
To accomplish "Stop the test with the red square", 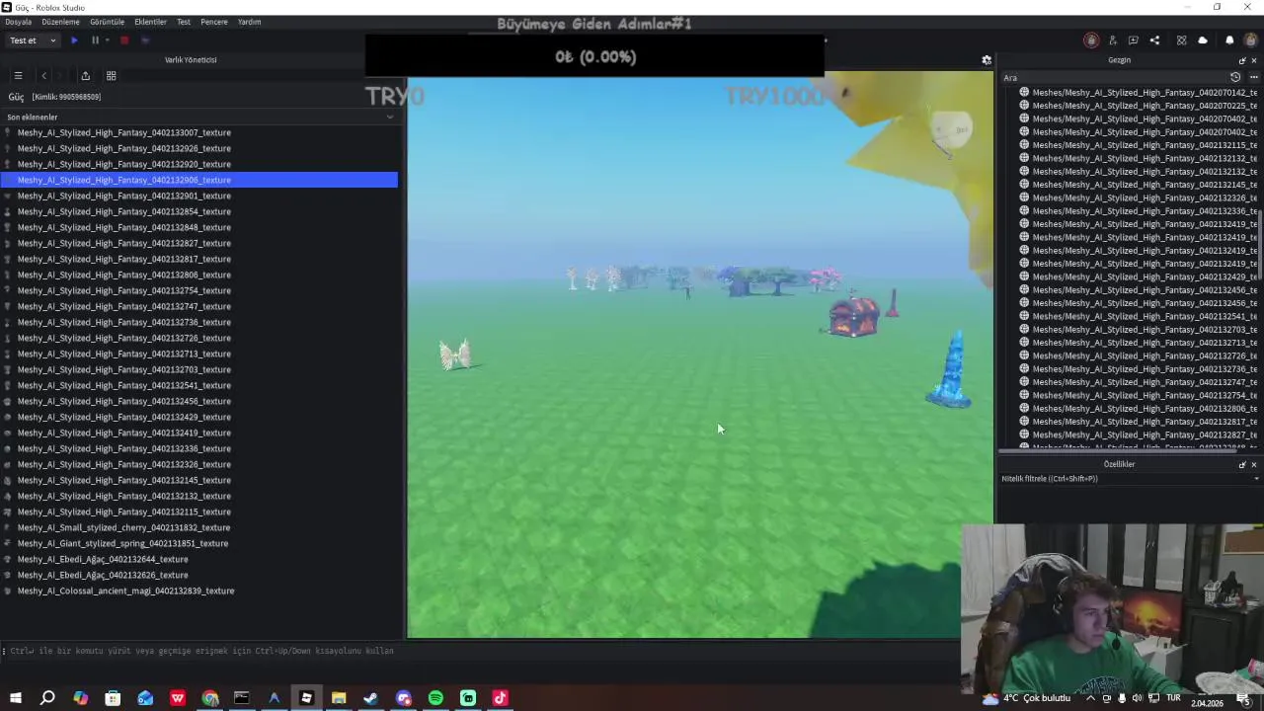I will coord(124,40).
